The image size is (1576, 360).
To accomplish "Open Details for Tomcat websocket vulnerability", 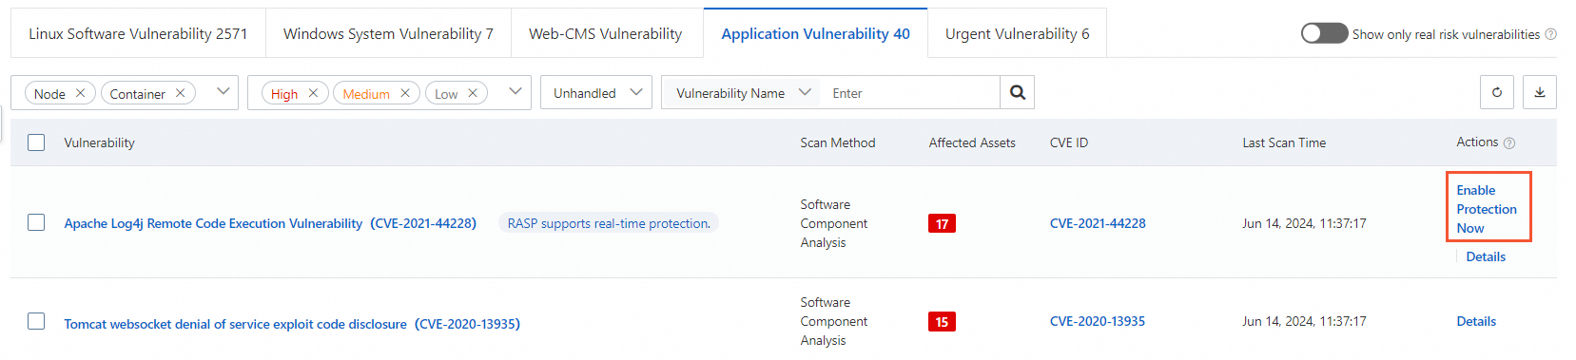I will click(x=1476, y=321).
